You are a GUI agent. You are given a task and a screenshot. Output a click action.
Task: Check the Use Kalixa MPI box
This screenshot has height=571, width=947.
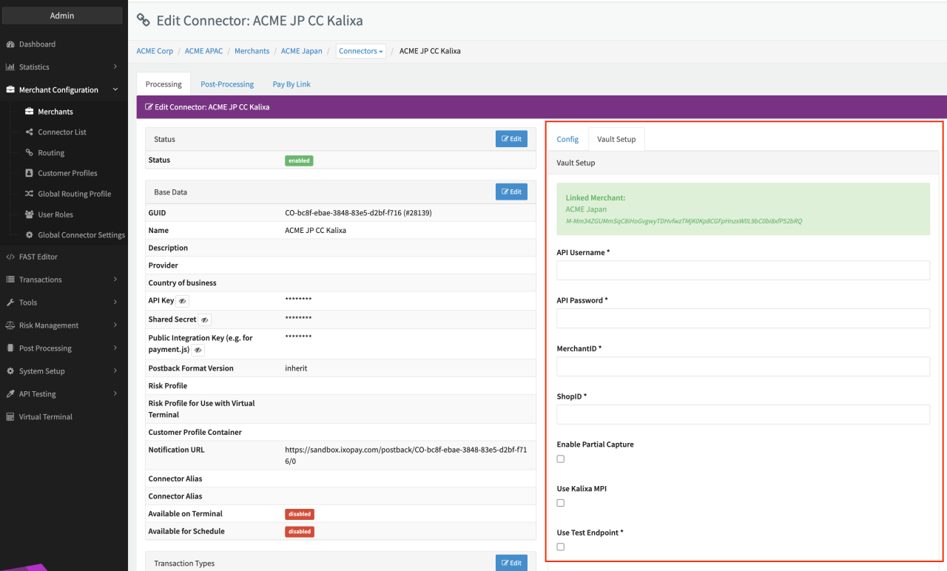point(561,503)
